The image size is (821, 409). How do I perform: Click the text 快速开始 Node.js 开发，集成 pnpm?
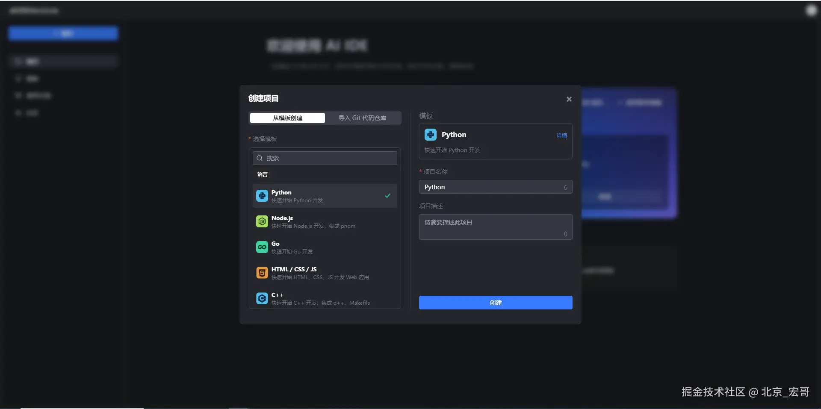(313, 226)
